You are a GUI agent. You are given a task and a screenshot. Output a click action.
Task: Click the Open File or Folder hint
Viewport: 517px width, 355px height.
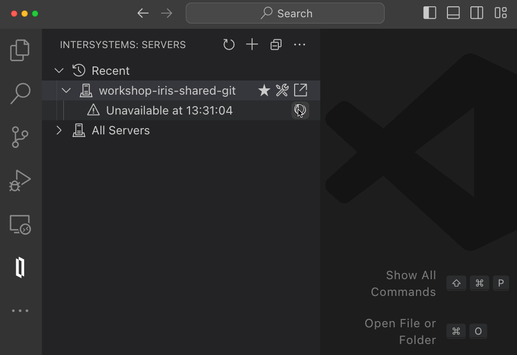coord(400,331)
